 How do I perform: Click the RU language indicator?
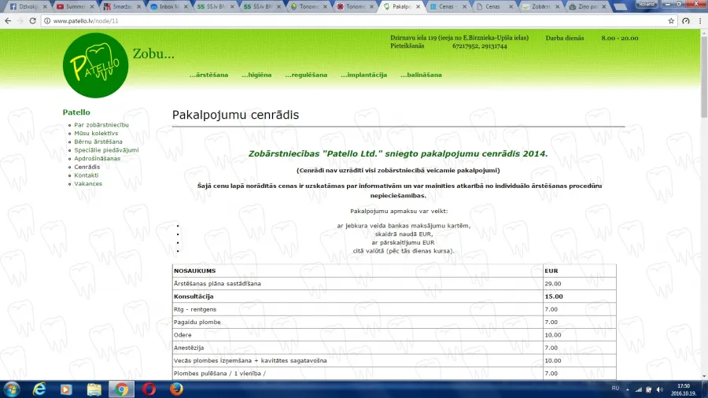615,388
